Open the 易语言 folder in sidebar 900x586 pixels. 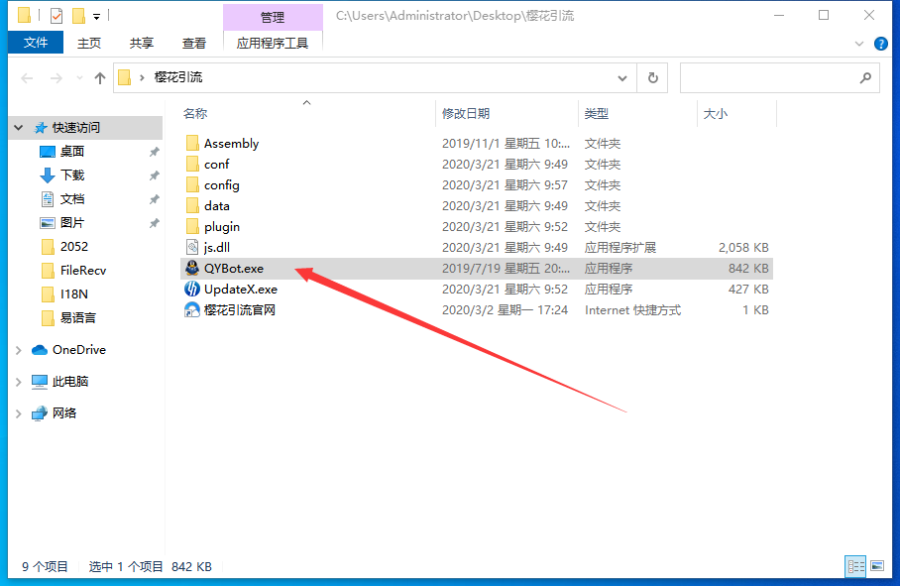[x=77, y=318]
